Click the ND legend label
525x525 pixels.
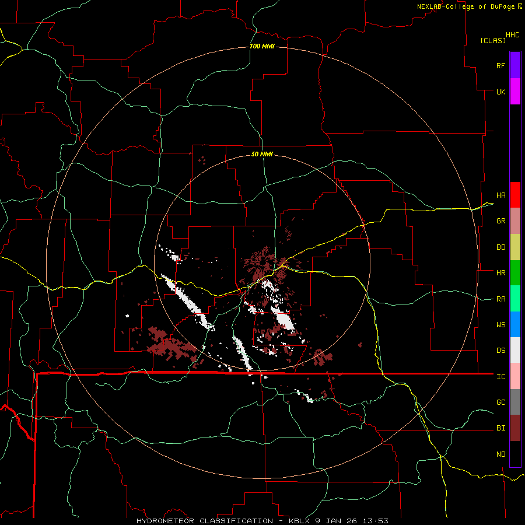[x=501, y=454]
